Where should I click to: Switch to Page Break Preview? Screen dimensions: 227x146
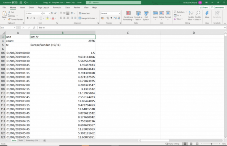(197, 144)
